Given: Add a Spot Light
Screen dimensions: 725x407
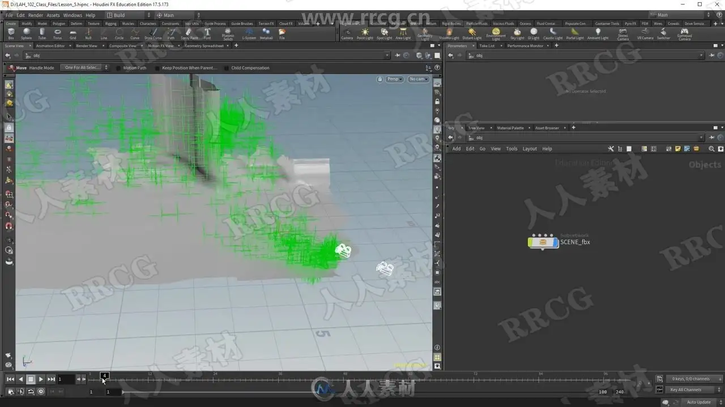Looking at the screenshot, I should point(384,34).
